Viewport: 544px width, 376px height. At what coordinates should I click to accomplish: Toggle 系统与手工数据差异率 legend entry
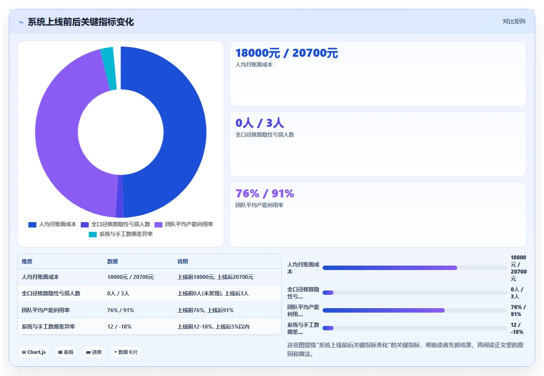click(x=120, y=234)
